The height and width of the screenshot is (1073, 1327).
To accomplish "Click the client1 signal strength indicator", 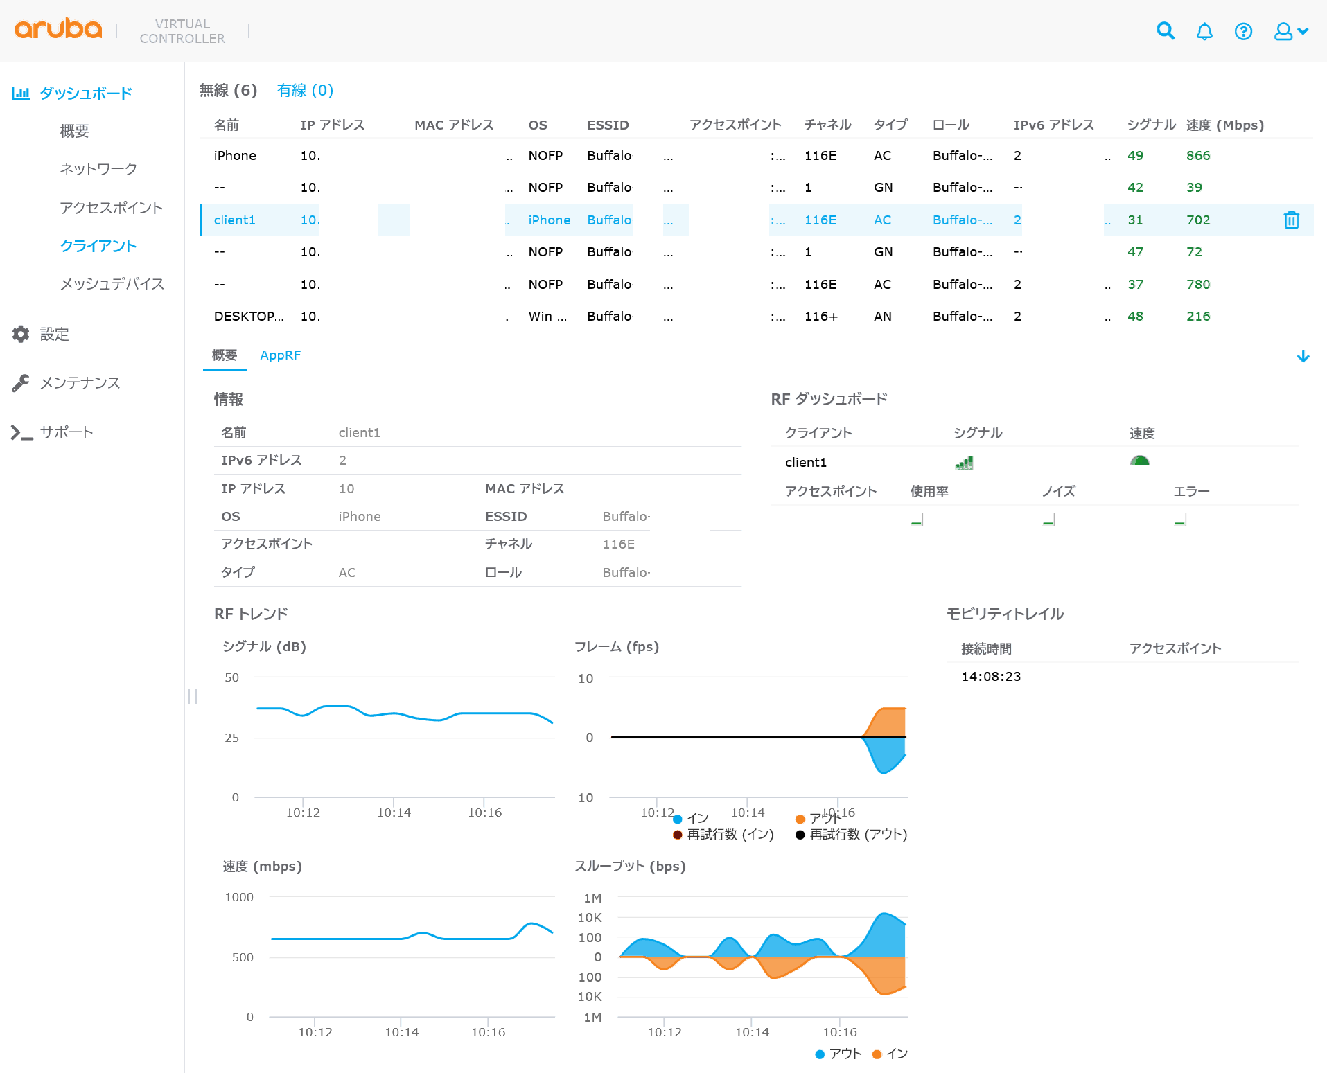I will tap(964, 463).
